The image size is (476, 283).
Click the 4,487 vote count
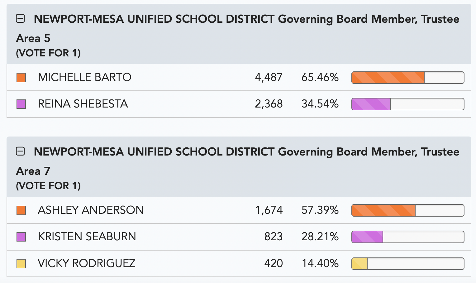(269, 77)
